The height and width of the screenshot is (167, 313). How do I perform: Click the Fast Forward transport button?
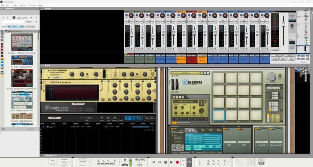click(160, 162)
